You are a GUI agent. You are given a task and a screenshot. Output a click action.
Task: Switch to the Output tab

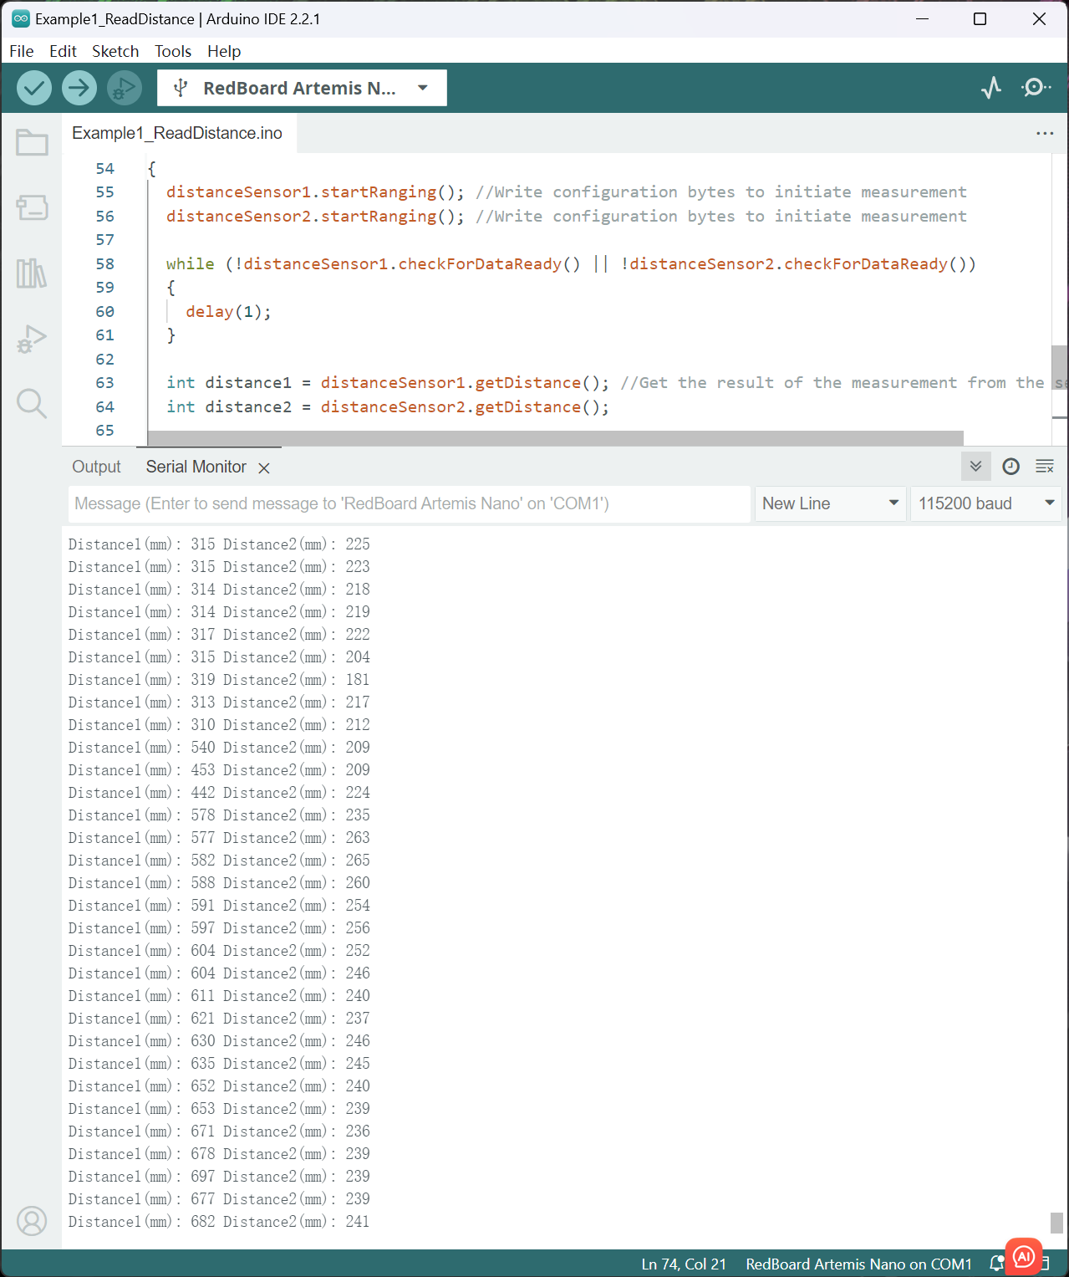pyautogui.click(x=96, y=467)
